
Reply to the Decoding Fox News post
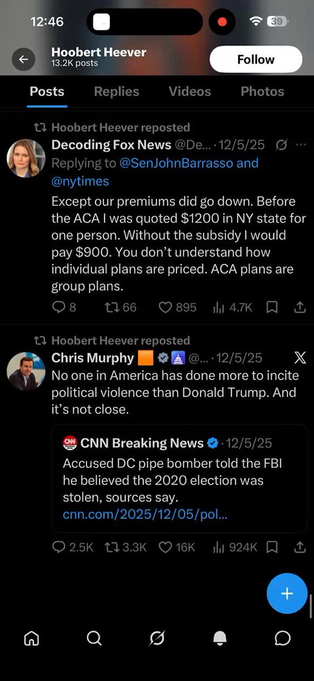click(x=64, y=308)
